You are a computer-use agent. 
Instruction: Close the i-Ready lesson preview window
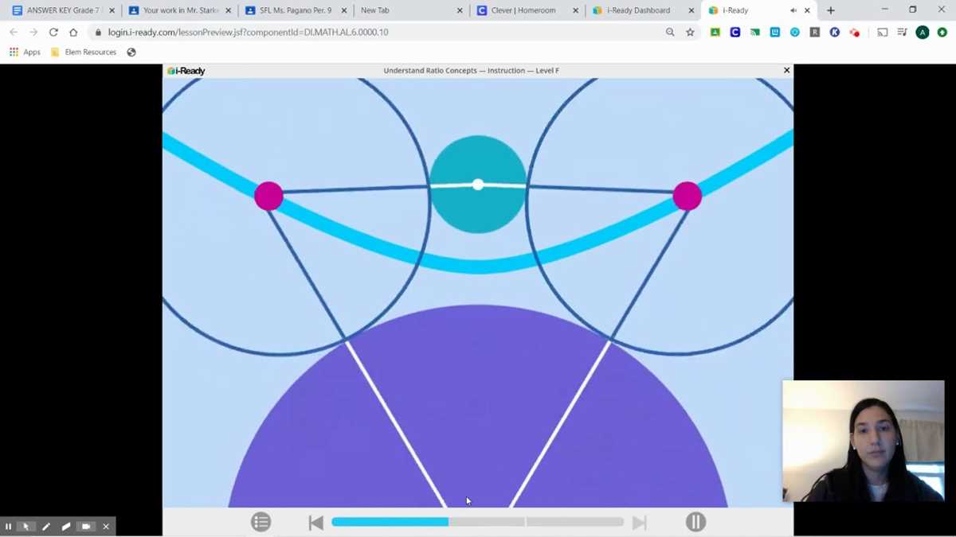click(786, 70)
